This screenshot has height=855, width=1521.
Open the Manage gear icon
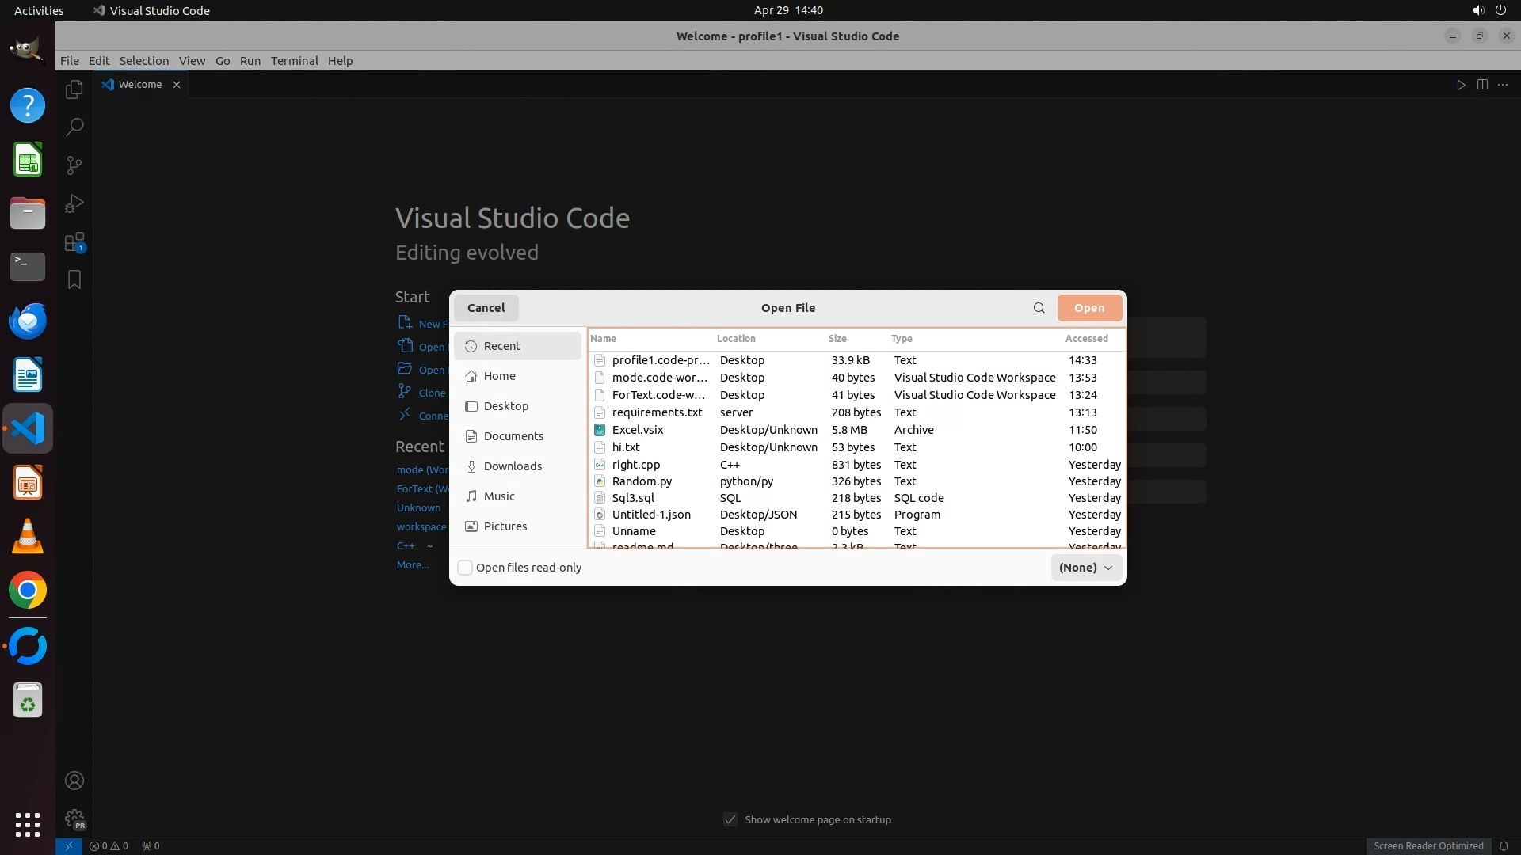tap(74, 818)
